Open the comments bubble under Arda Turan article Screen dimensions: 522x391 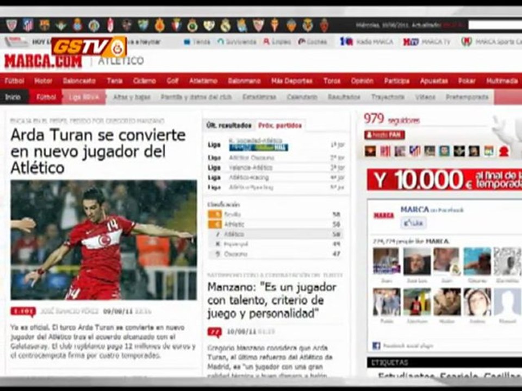(x=23, y=312)
